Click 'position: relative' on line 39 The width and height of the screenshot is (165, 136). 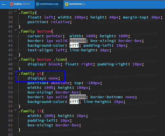pos(49,22)
